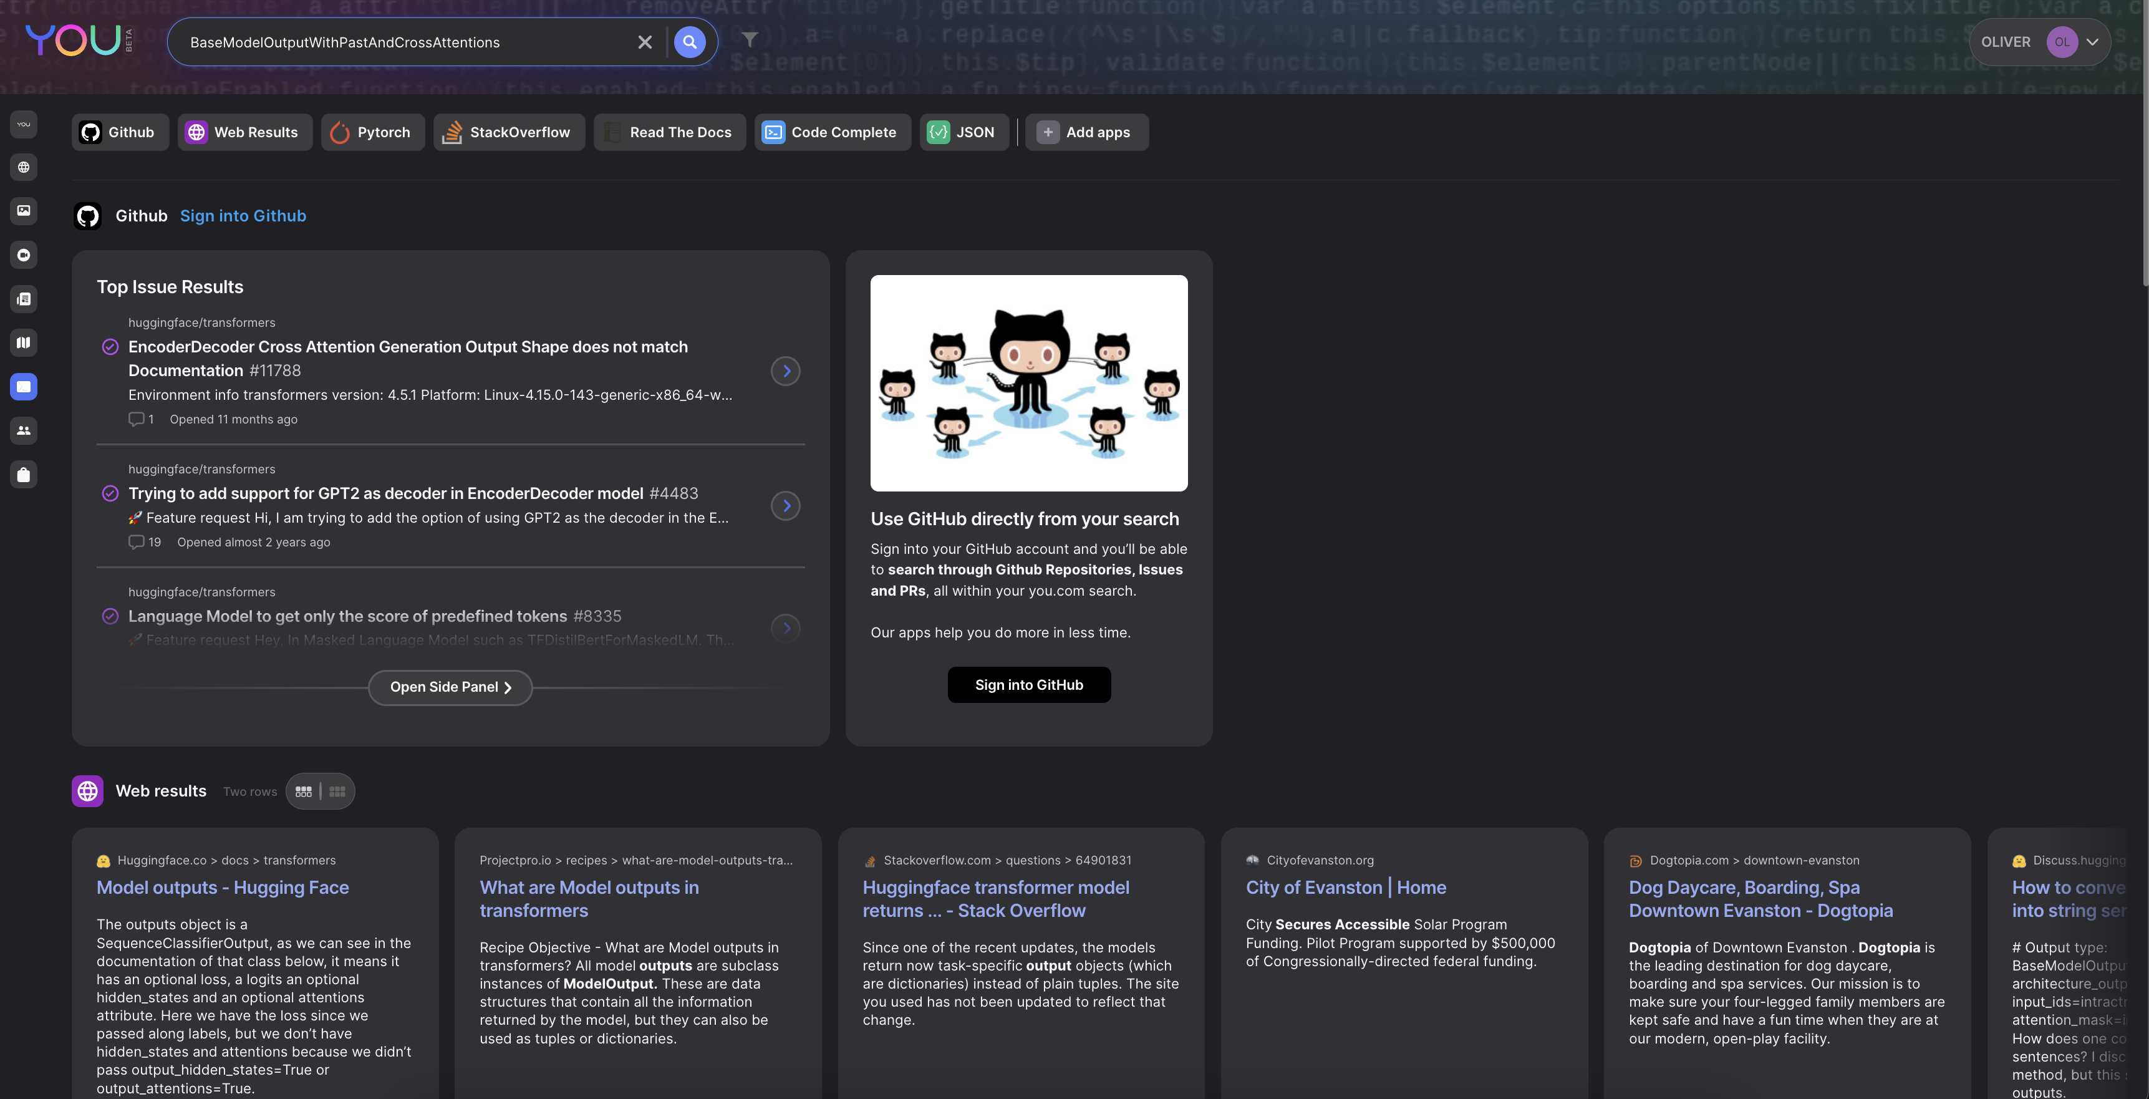Expand arrow for issue #4483
Viewport: 2149px width, 1099px height.
point(786,506)
